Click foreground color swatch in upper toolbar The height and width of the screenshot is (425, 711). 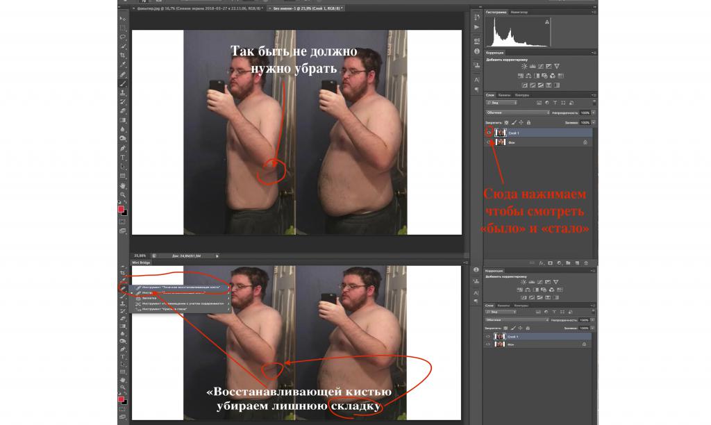tap(121, 208)
